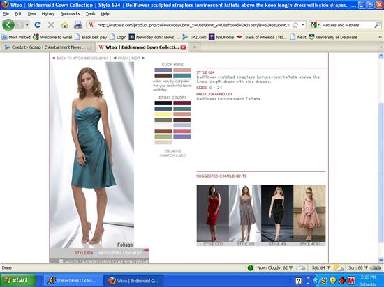Stop loading with the X toolbar icon

[51, 25]
